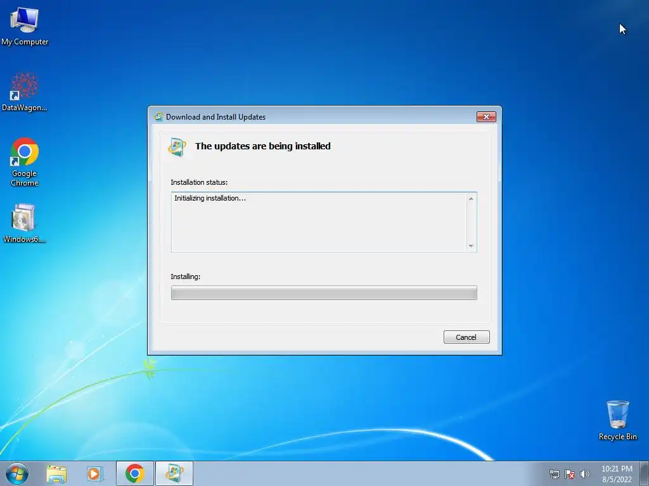Click the Windows Start orb
The height and width of the screenshot is (486, 649).
click(x=17, y=473)
